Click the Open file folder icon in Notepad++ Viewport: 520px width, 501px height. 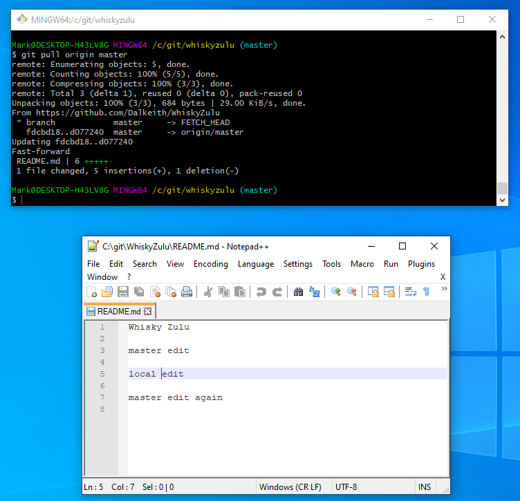107,292
